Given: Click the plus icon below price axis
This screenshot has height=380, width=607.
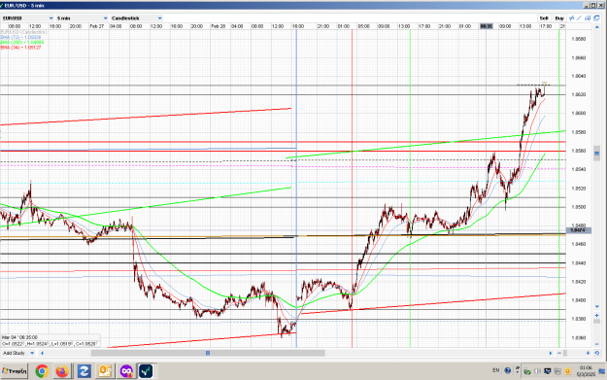Looking at the screenshot, I should pos(596,316).
